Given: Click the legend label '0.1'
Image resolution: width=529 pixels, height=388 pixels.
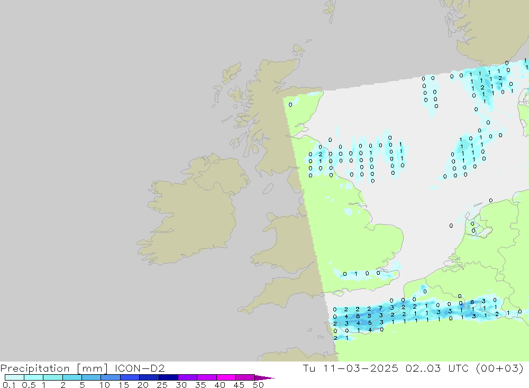Looking at the screenshot, I should pos(9,385).
